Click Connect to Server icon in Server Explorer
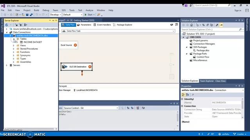The image size is (250, 140). point(20,25)
